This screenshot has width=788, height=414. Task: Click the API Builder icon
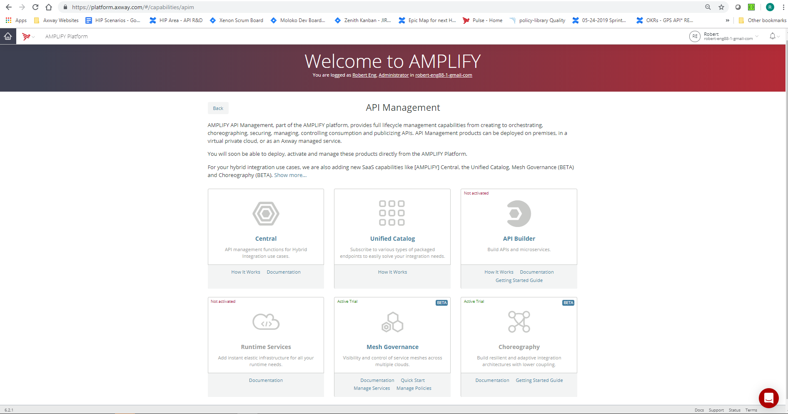pyautogui.click(x=519, y=214)
